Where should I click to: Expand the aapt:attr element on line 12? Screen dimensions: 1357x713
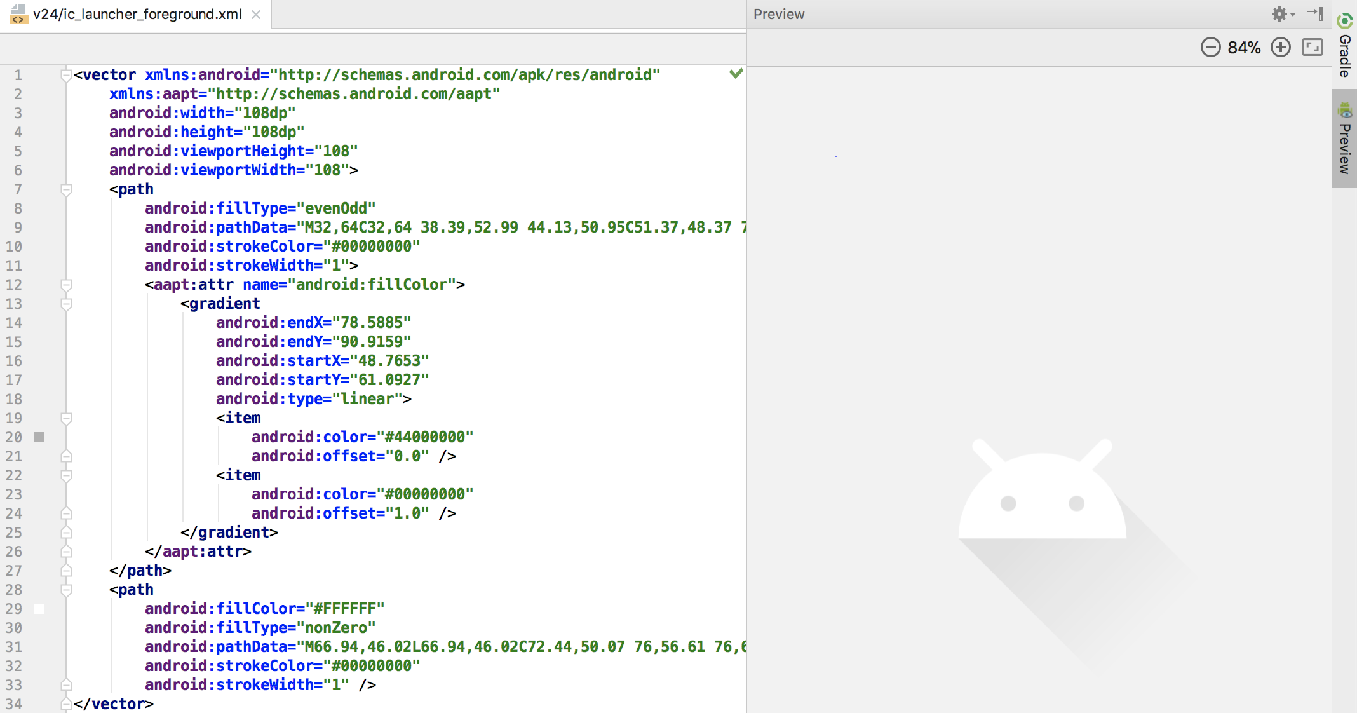click(x=67, y=284)
